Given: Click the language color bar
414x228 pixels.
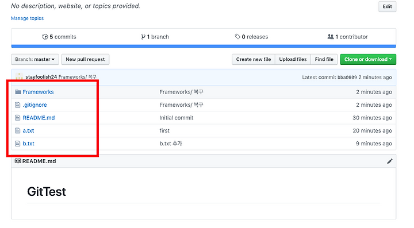Looking at the screenshot, I should (204, 47).
